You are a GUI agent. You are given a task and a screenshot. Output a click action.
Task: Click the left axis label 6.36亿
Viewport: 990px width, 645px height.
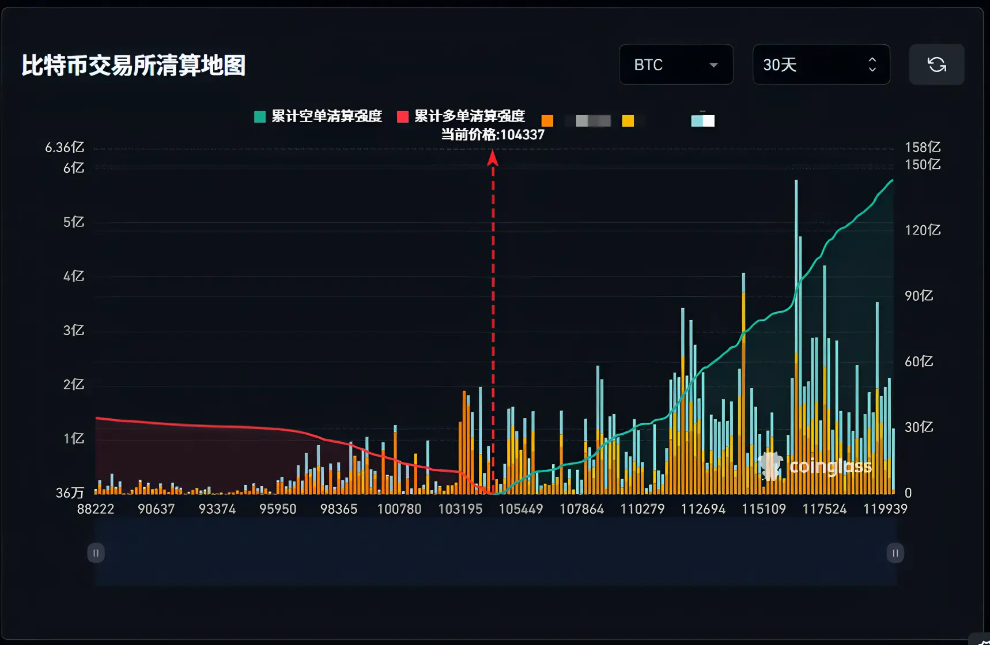pos(65,147)
